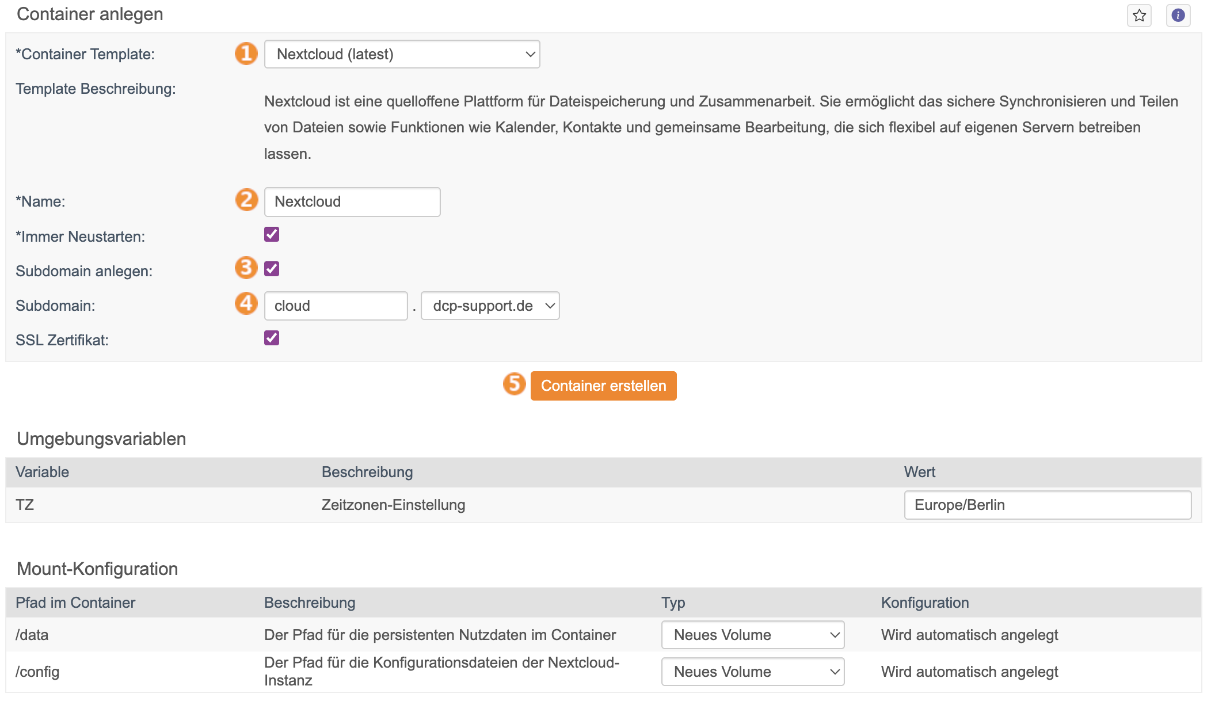Click the Wert column header
The height and width of the screenshot is (701, 1211).
tap(919, 472)
